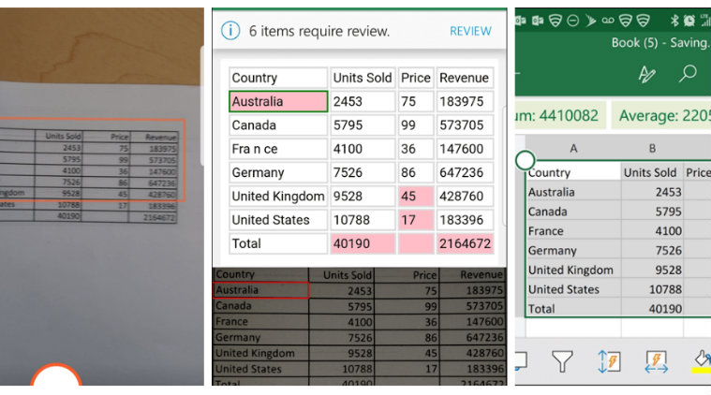Click the pink Price cell showing 45
Screen dimensions: 711x395
point(415,197)
